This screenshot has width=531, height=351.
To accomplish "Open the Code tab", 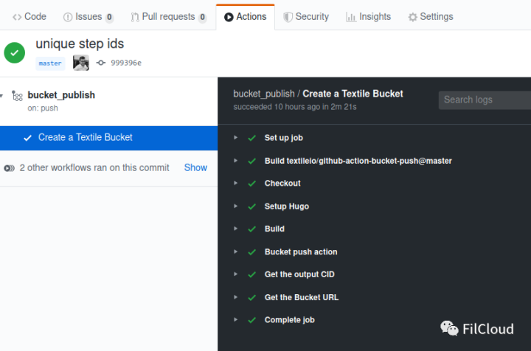I will point(29,16).
